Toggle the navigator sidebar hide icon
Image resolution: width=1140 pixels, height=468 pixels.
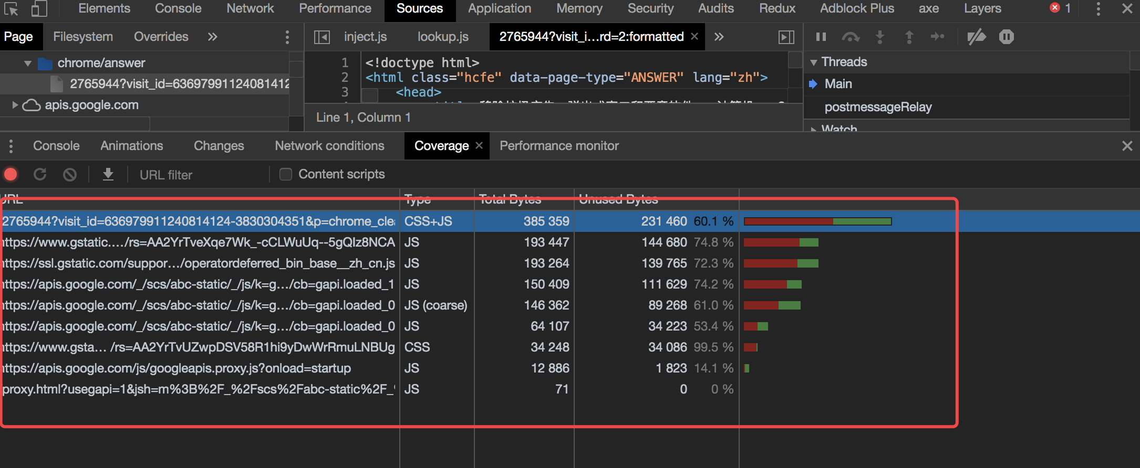coord(322,37)
